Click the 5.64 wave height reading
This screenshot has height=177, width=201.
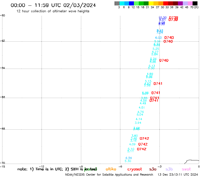click(155, 54)
